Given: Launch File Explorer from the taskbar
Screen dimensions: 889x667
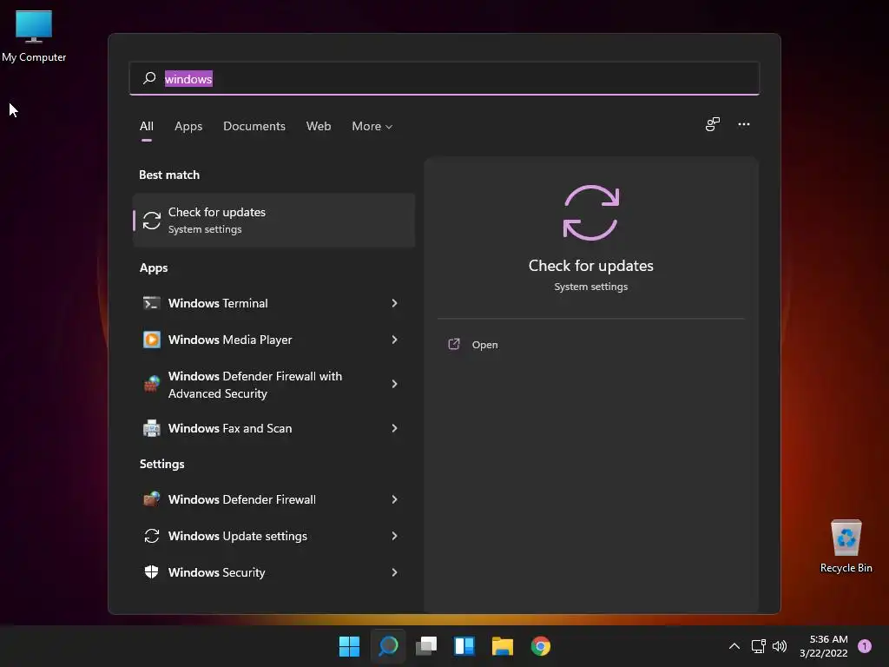Looking at the screenshot, I should click(x=503, y=646).
